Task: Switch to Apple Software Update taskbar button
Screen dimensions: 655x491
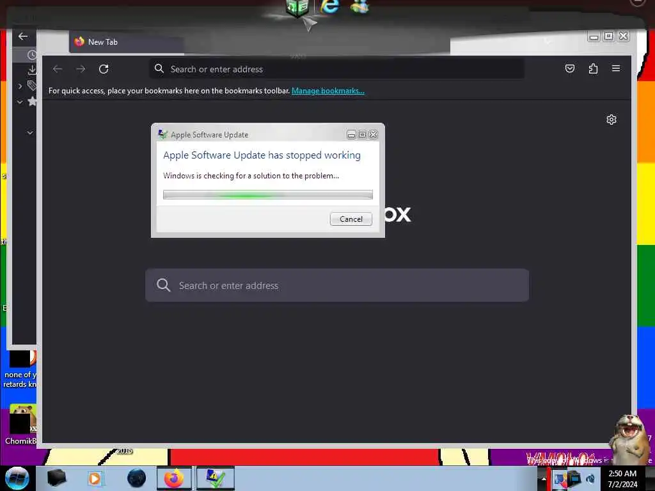Action: pos(215,478)
